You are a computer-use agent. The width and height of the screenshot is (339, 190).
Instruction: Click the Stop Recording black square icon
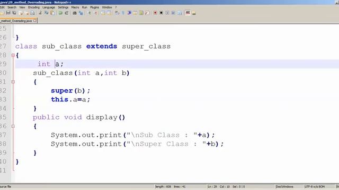click(x=161, y=13)
